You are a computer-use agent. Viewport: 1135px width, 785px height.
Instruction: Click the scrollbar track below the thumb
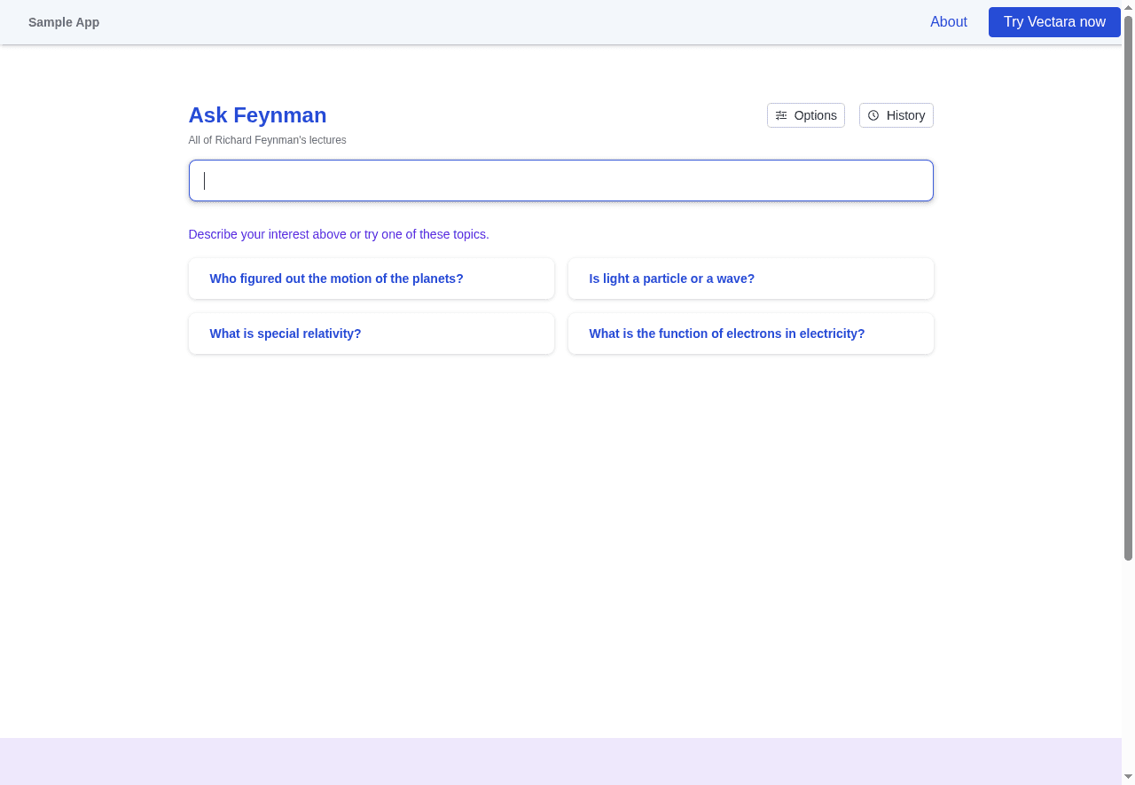coord(1128,665)
